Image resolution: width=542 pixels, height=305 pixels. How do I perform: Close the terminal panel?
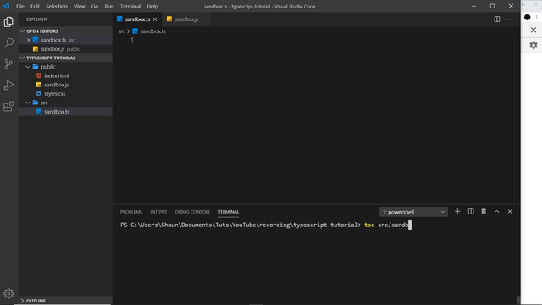[x=510, y=211]
